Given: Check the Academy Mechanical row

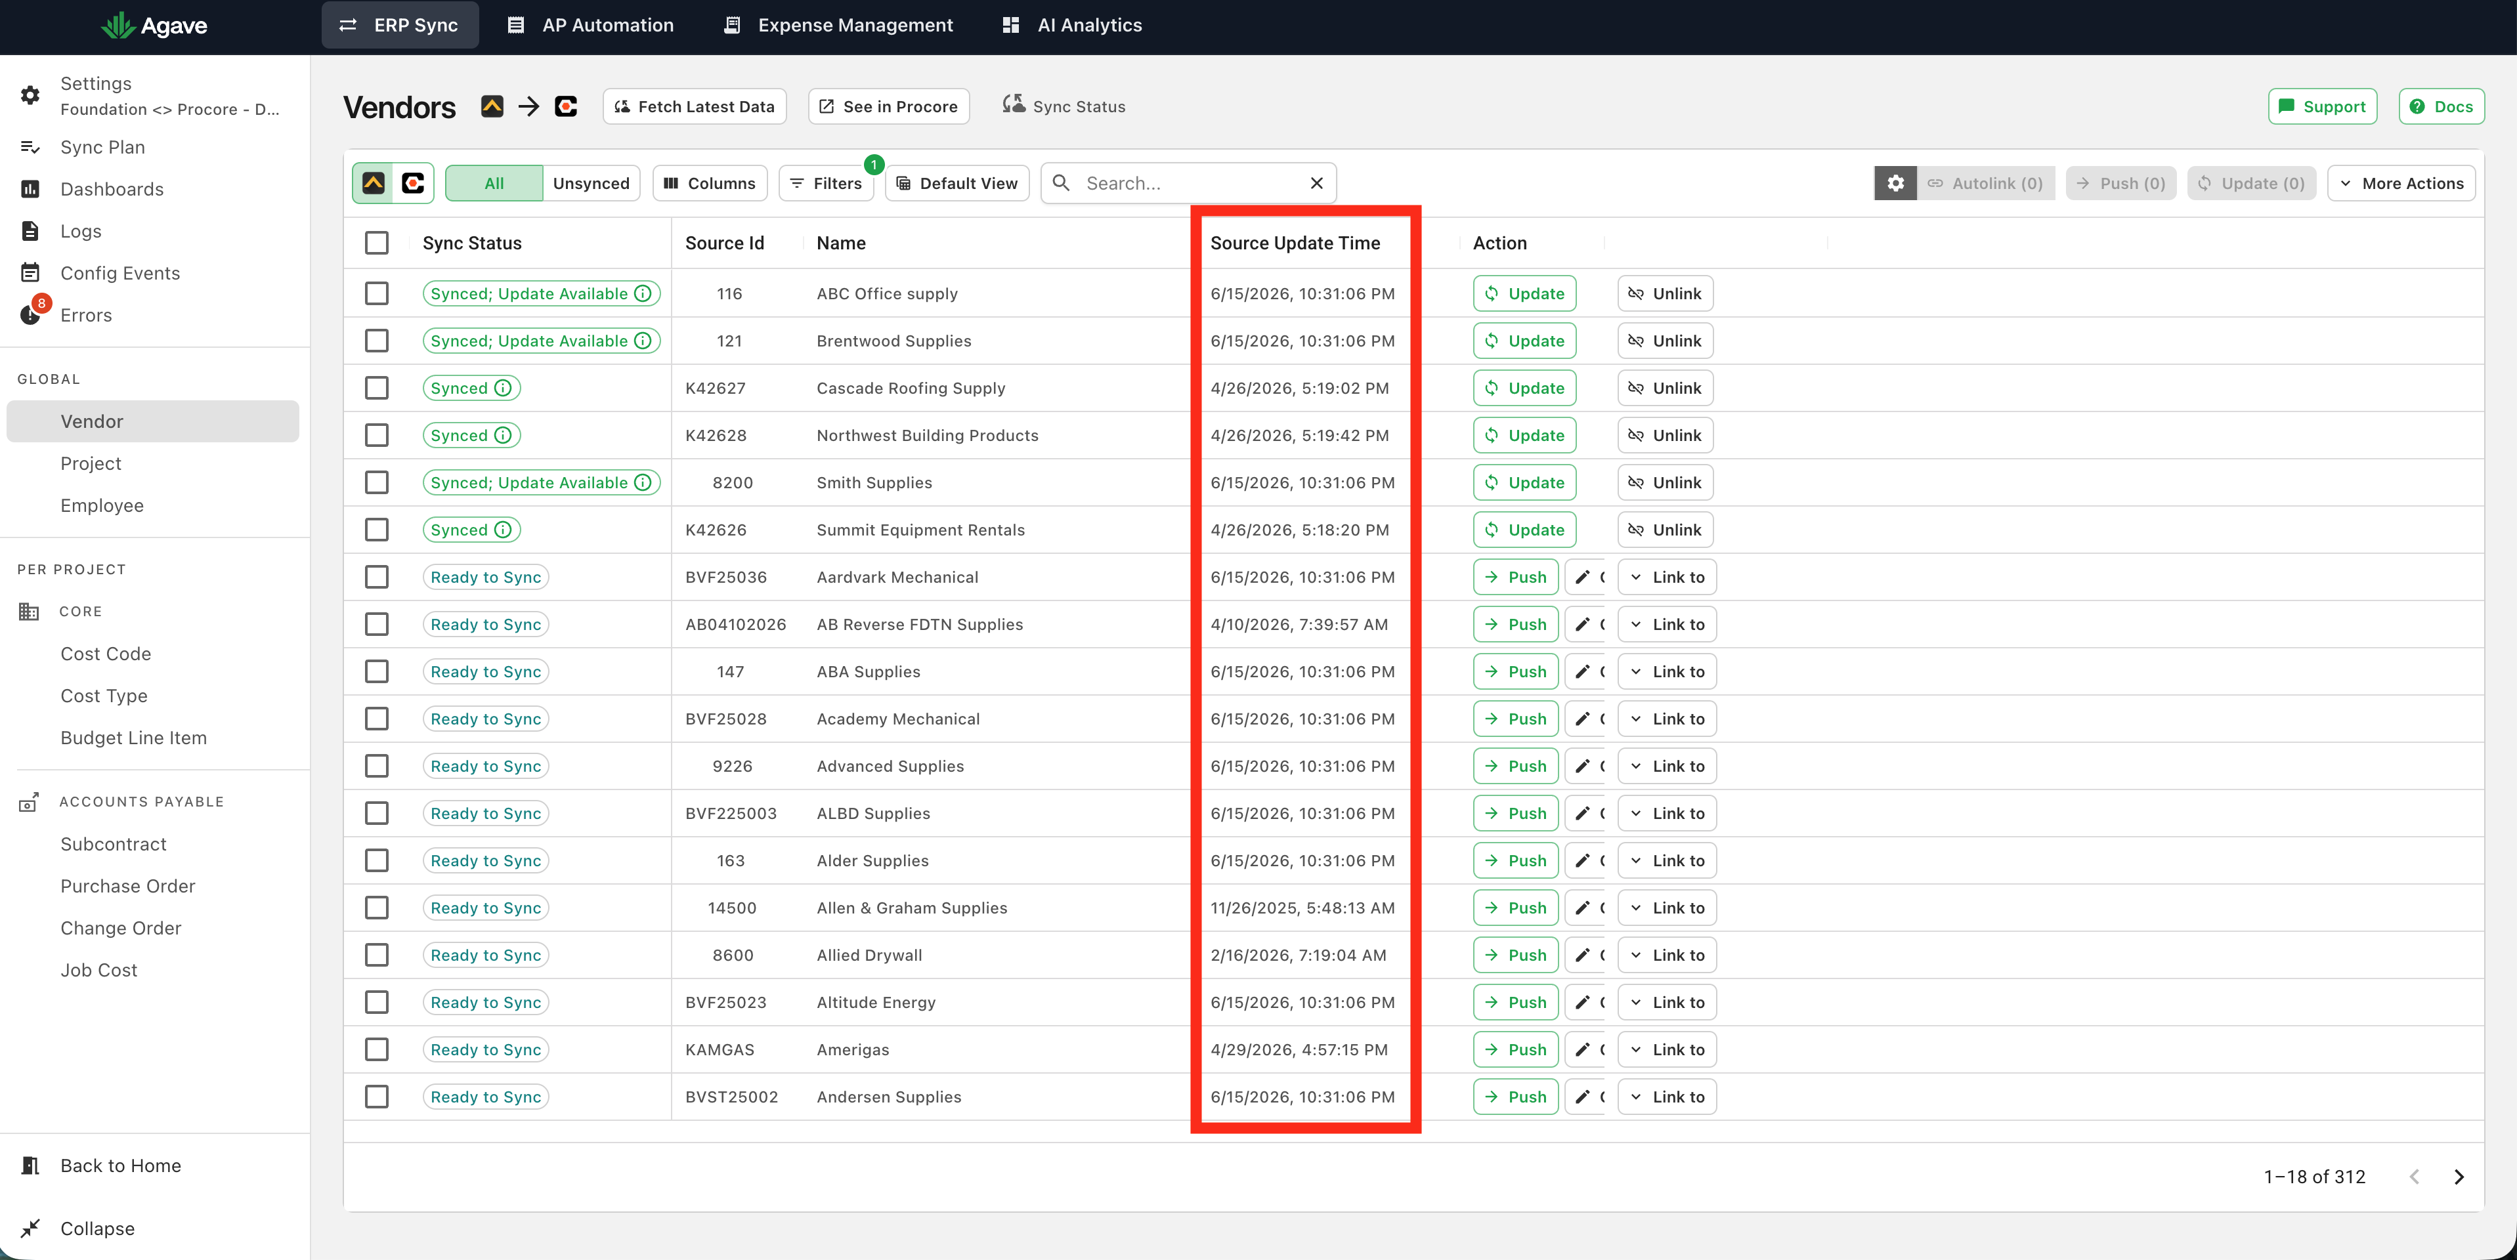Looking at the screenshot, I should pos(377,719).
